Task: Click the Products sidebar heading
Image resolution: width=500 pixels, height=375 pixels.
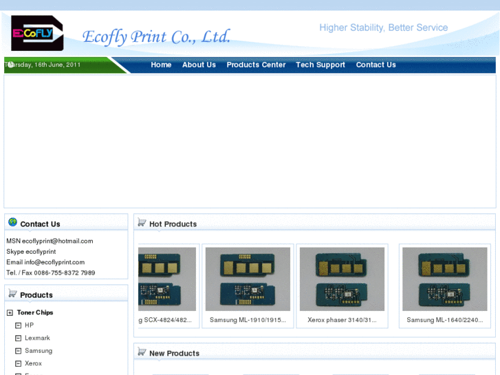Action: click(36, 295)
